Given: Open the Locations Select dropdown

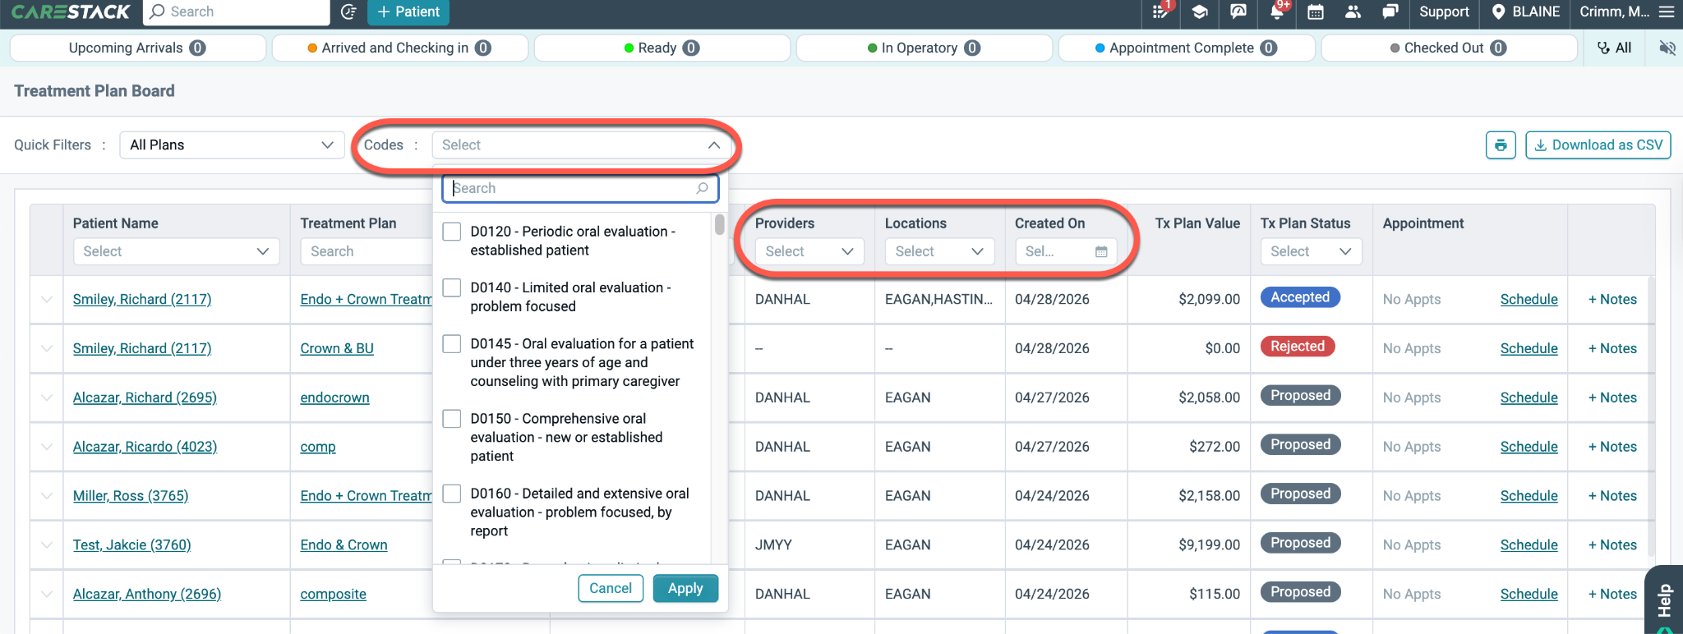Looking at the screenshot, I should click(939, 251).
